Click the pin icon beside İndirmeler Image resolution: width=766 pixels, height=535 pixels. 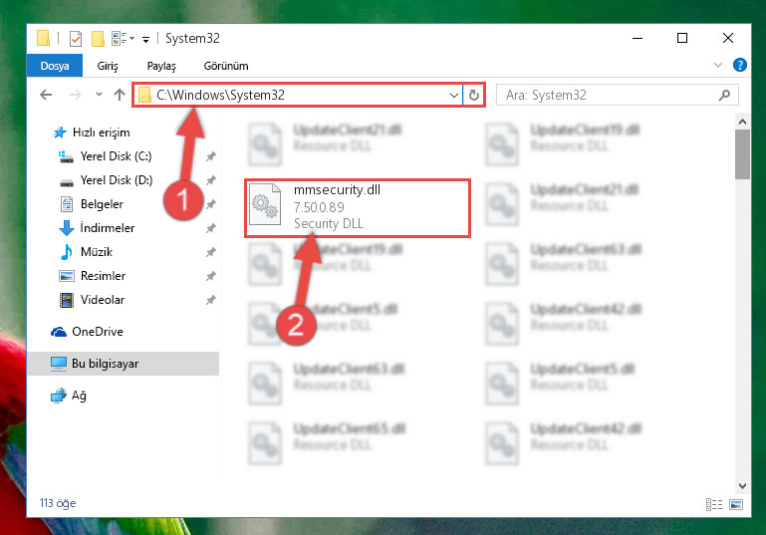click(x=210, y=228)
